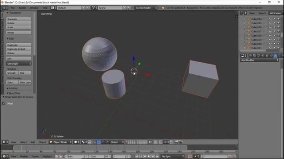The height and width of the screenshot is (159, 284).
Task: Click the OpenGL render animation icon
Action: 181,142
